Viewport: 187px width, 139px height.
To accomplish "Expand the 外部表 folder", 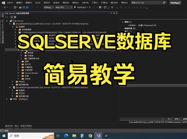I will pyautogui.click(x=21, y=56).
